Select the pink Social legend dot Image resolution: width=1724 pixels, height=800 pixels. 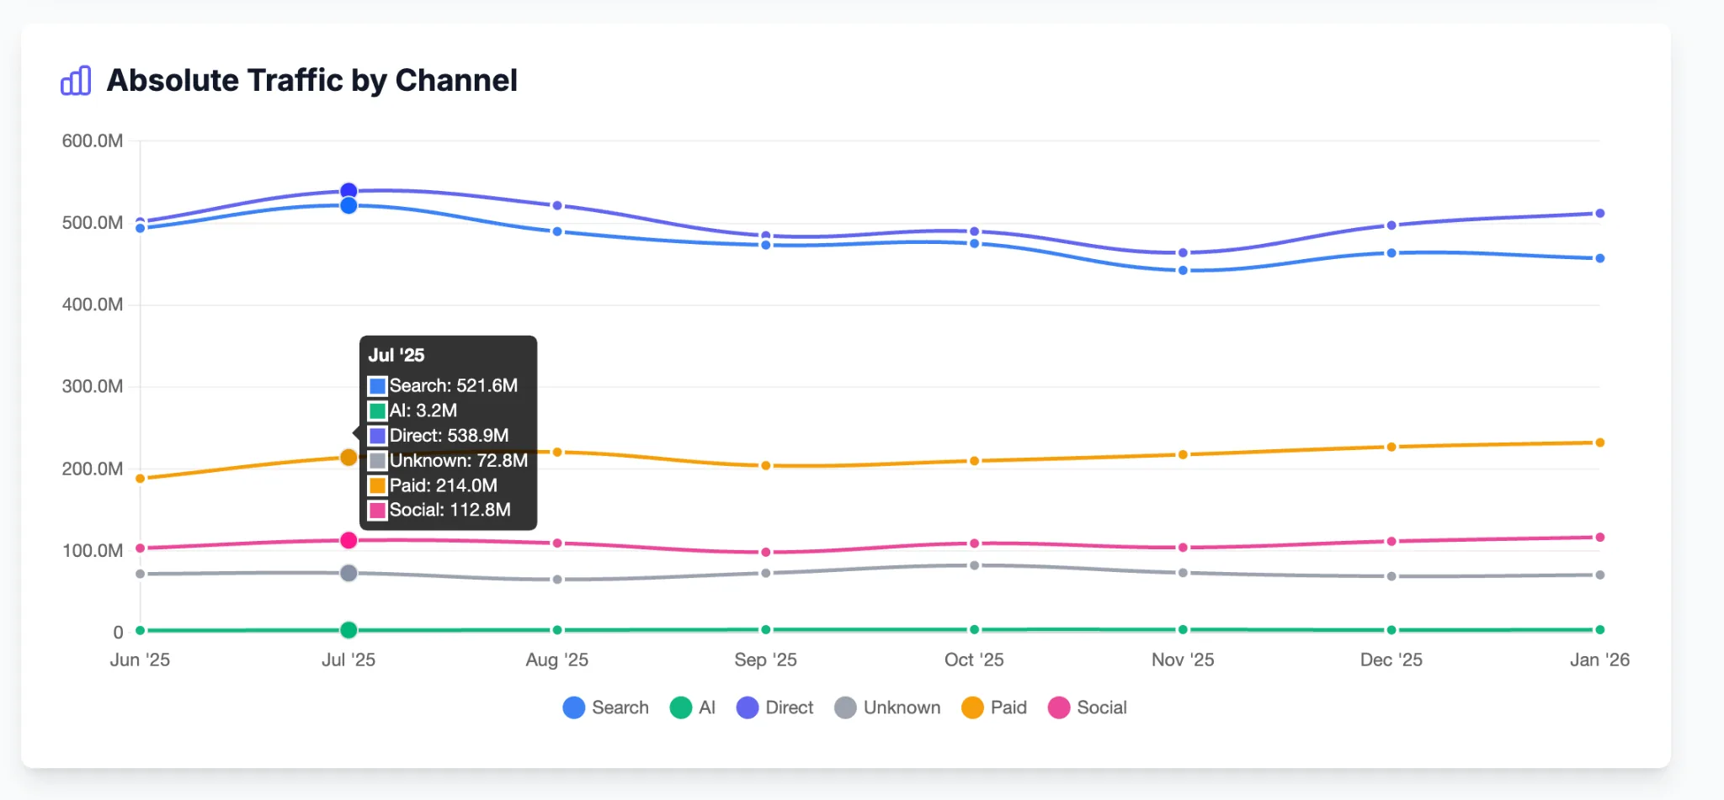[x=1058, y=707]
